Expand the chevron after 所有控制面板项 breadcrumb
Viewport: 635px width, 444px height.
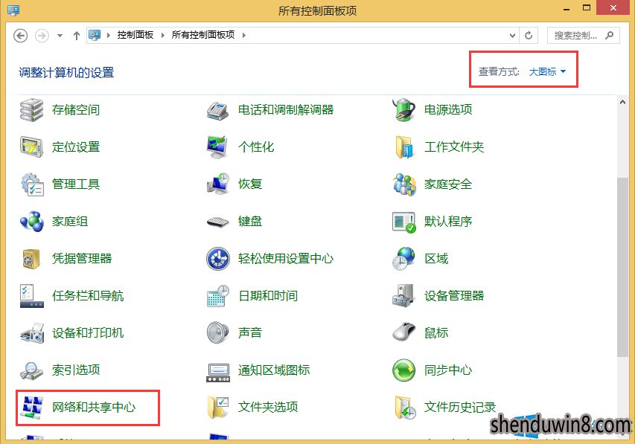point(243,35)
